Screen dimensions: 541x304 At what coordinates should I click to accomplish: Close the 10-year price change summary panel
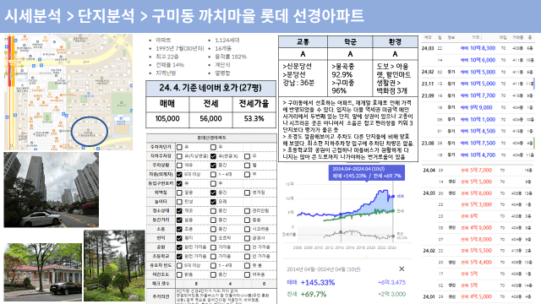(x=402, y=269)
